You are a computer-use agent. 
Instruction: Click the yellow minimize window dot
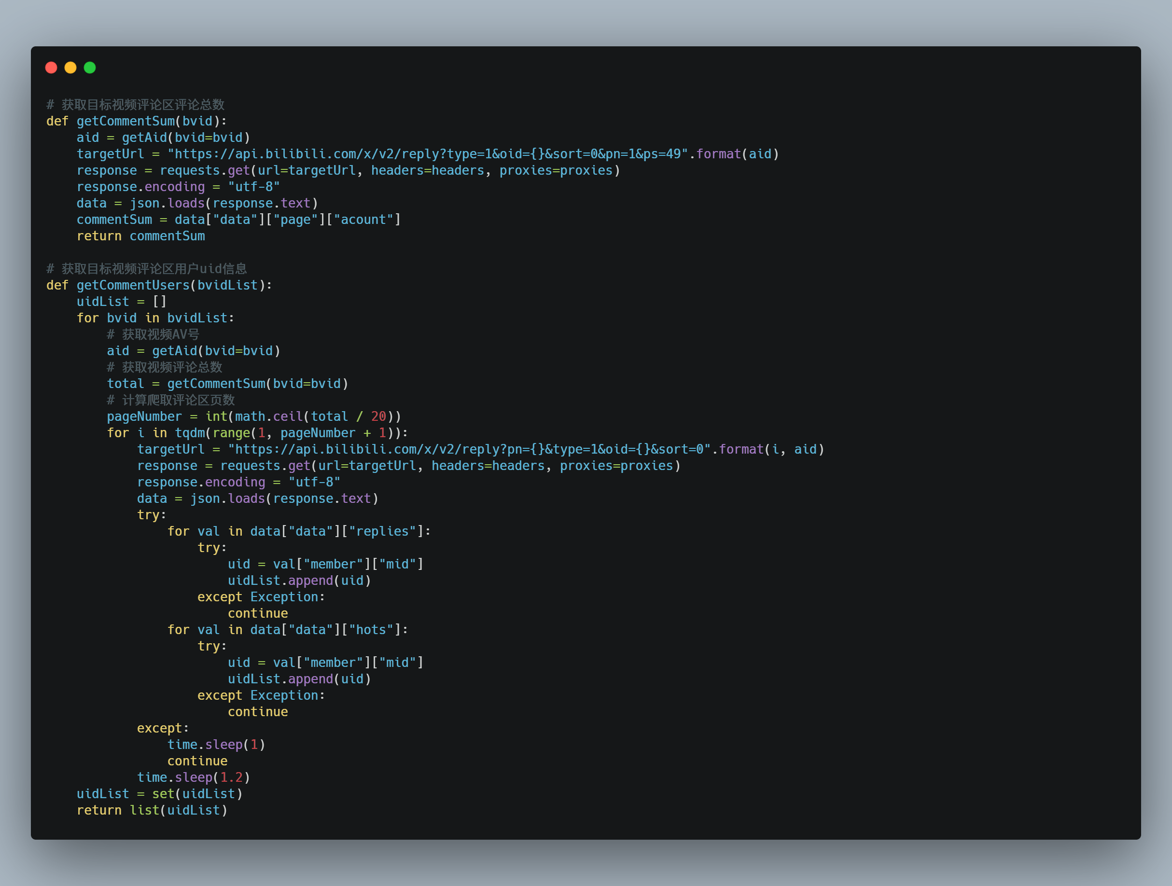tap(70, 68)
